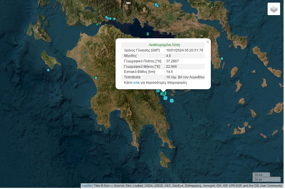The image size is (285, 189).
Task: Click the cyan marker left of the popup tip
Action: pos(158,91)
